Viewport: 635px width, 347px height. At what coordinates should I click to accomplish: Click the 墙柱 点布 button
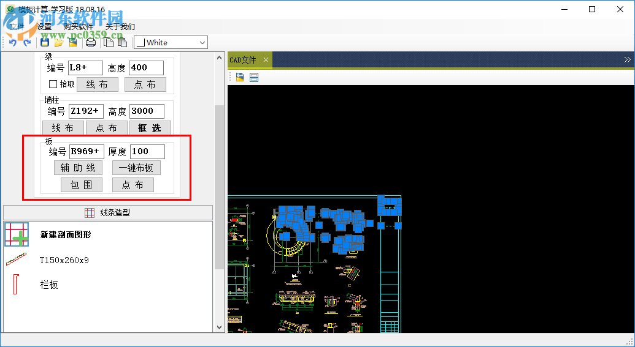click(107, 128)
